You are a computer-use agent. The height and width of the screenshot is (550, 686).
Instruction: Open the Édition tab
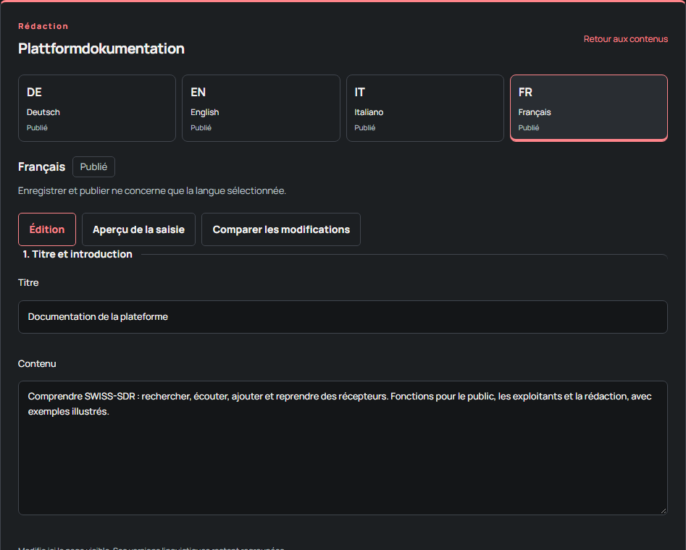[47, 229]
